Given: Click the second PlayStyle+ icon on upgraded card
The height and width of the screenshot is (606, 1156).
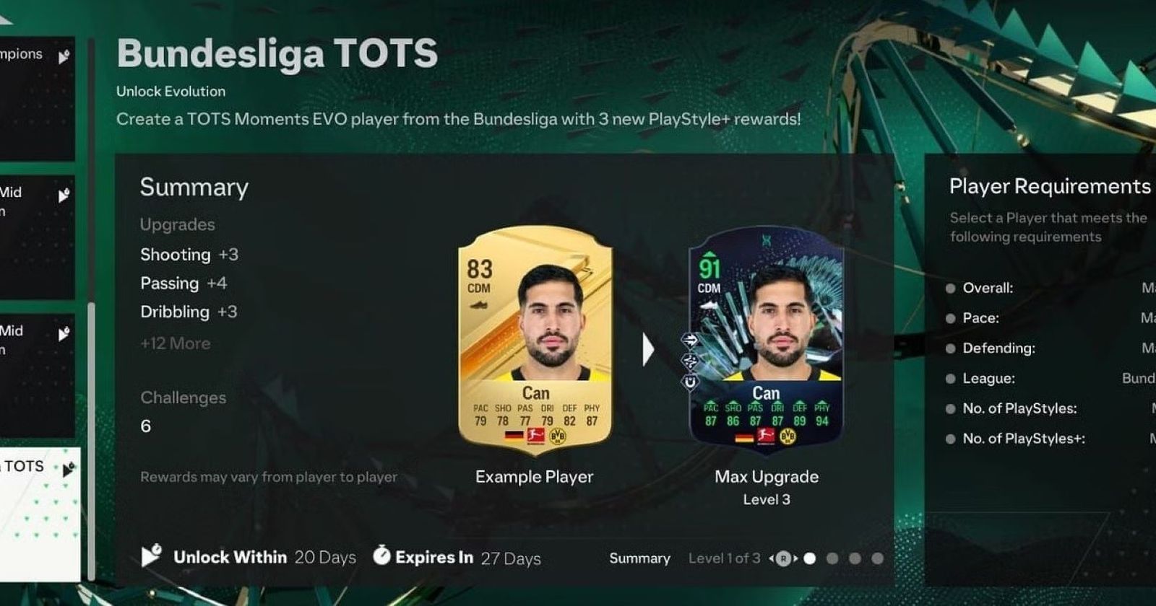Looking at the screenshot, I should 690,361.
